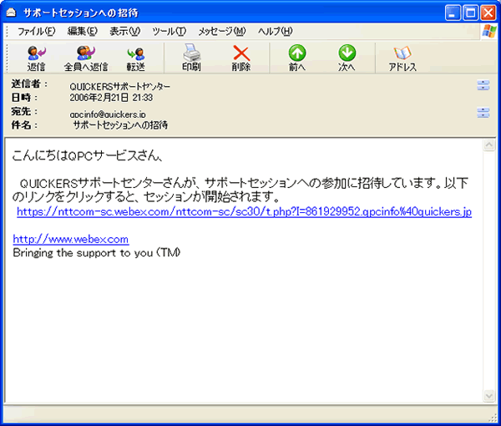Open the ファイル(F) menu

click(36, 31)
